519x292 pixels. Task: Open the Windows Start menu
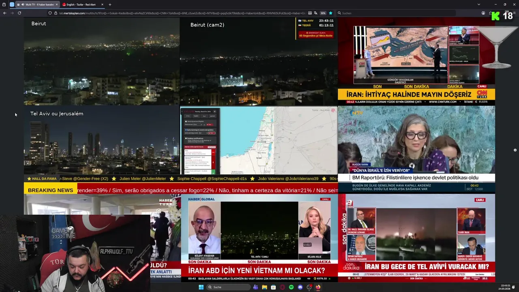[x=201, y=287]
